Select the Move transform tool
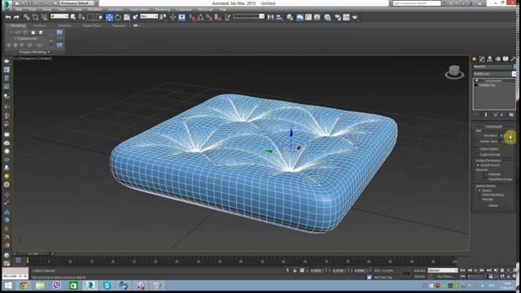The height and width of the screenshot is (293, 521). click(x=109, y=17)
